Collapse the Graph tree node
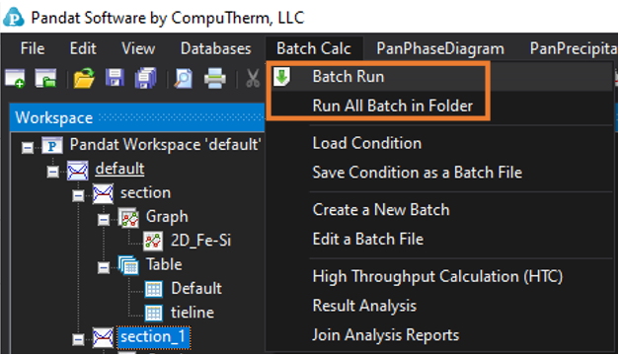 (104, 220)
